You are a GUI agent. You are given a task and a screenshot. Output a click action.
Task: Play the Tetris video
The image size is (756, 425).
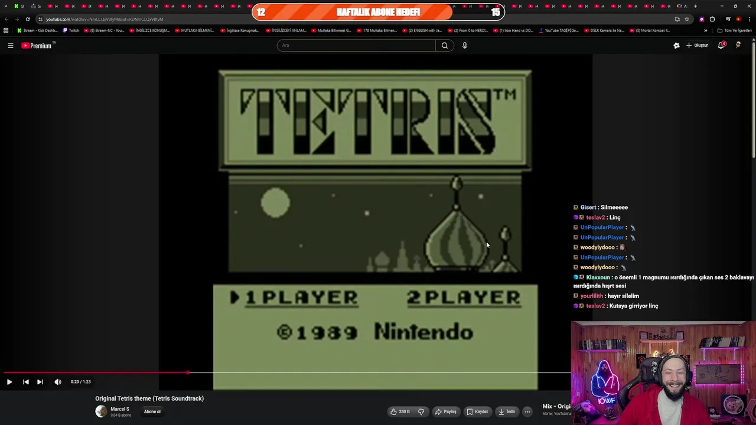pyautogui.click(x=9, y=382)
